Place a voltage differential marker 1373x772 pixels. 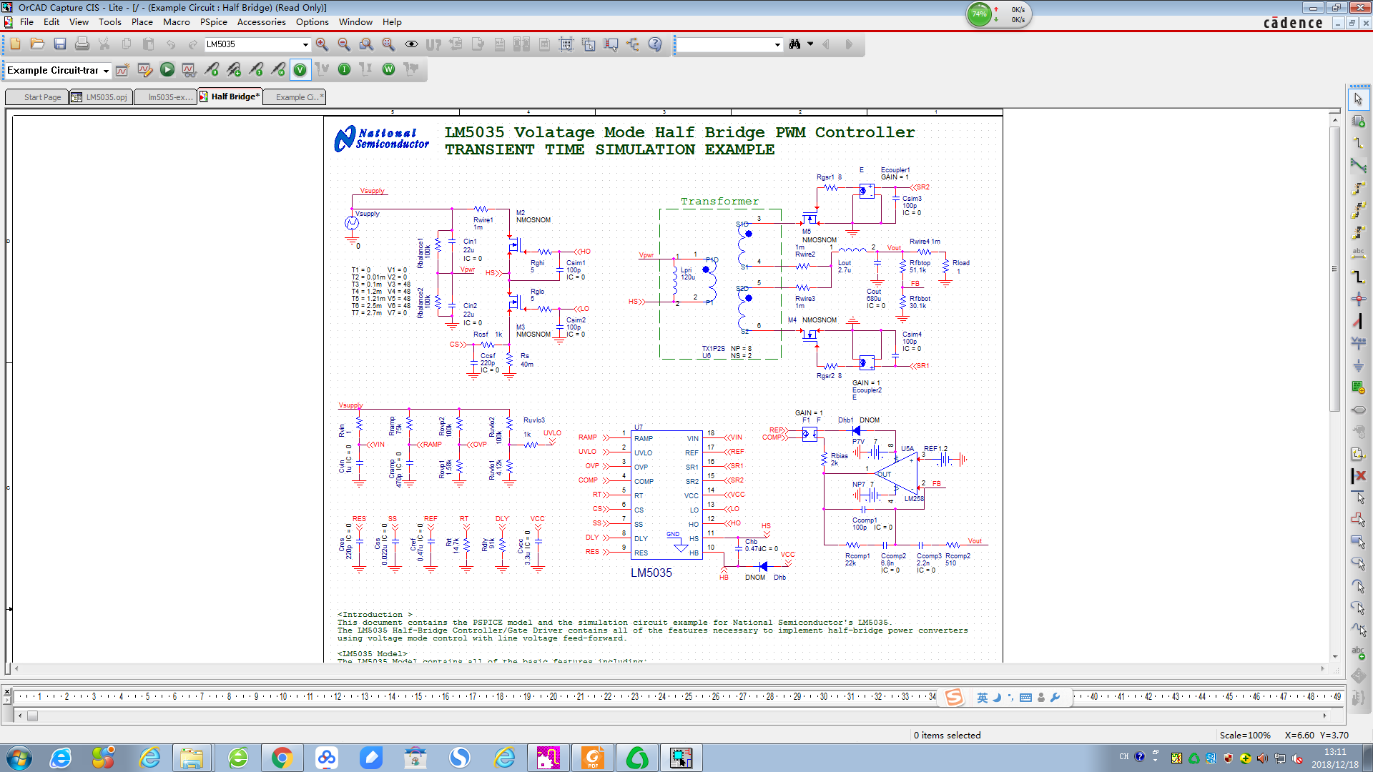pos(234,69)
